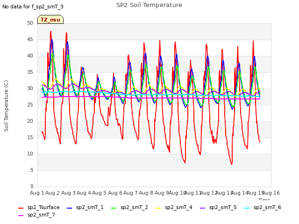Click the blue sp2_smT_1 legend swatch
The image size is (299, 224).
[69, 208]
